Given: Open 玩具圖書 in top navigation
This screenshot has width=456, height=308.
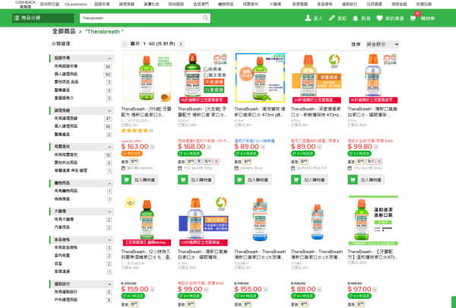Looking at the screenshot, I should (x=374, y=4).
